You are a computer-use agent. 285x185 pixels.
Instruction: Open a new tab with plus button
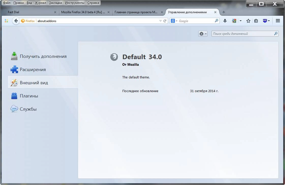coord(224,12)
